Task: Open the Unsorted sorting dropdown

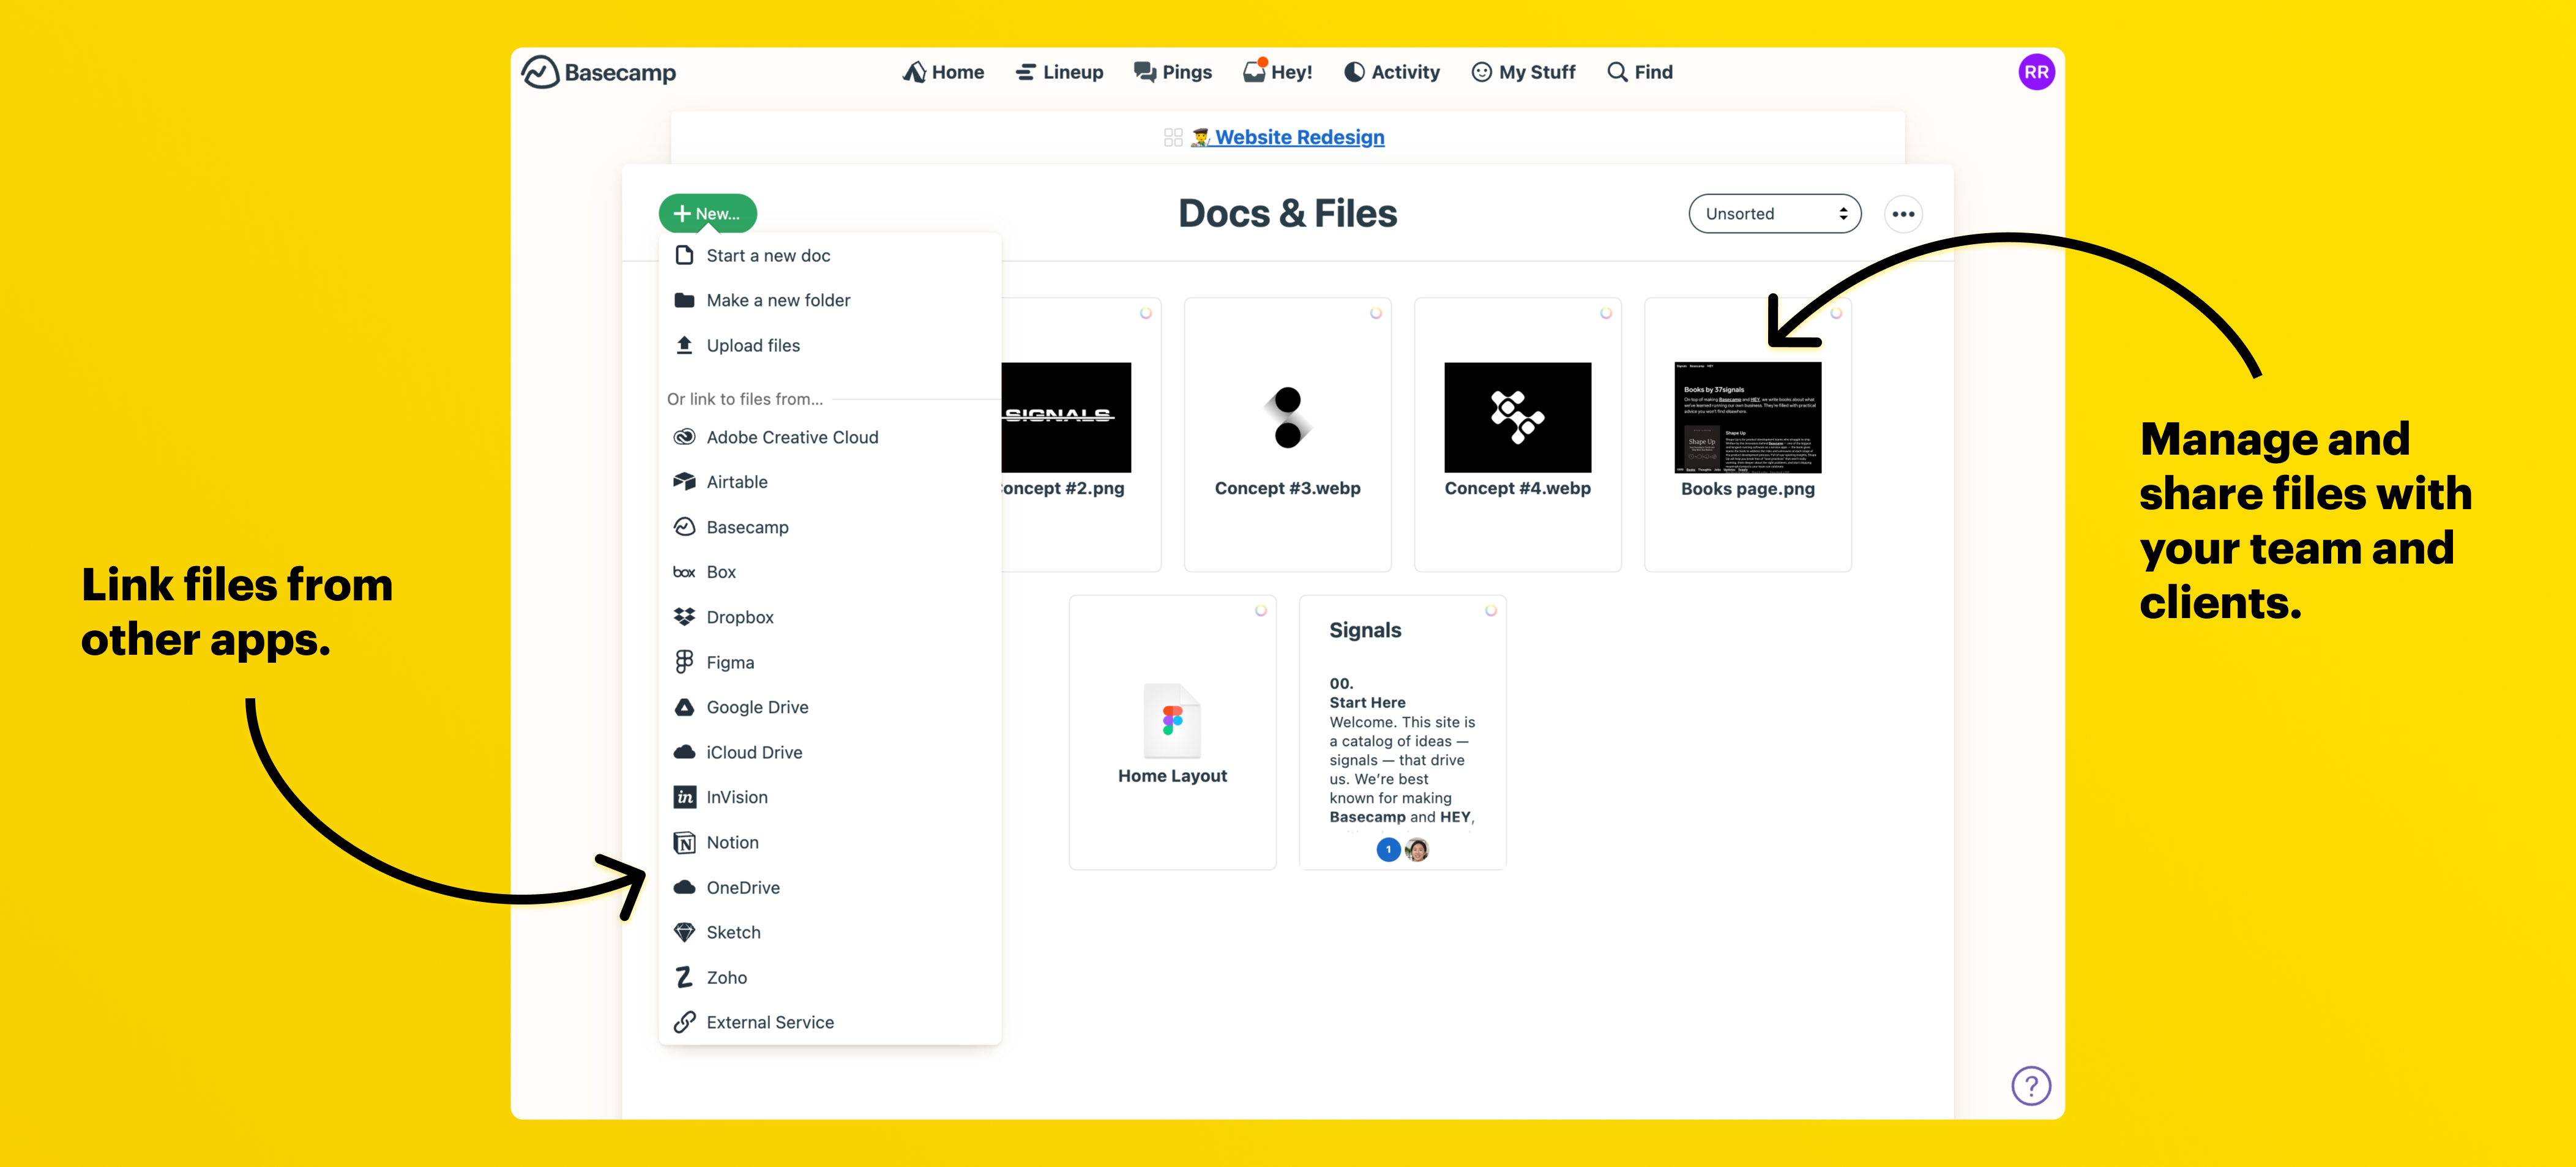Action: pos(1775,213)
